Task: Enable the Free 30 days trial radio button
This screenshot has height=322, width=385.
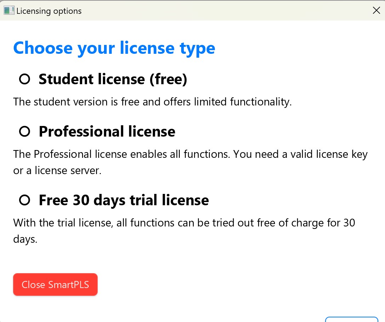Action: click(24, 200)
